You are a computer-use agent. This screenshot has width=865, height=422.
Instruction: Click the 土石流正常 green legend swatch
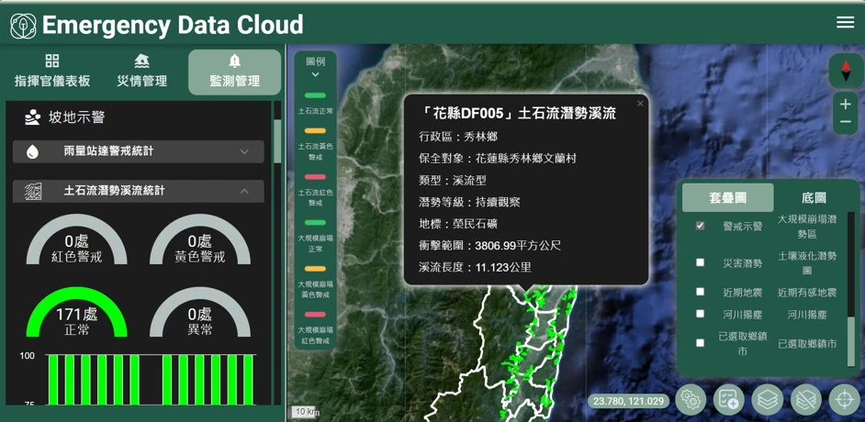pyautogui.click(x=315, y=95)
